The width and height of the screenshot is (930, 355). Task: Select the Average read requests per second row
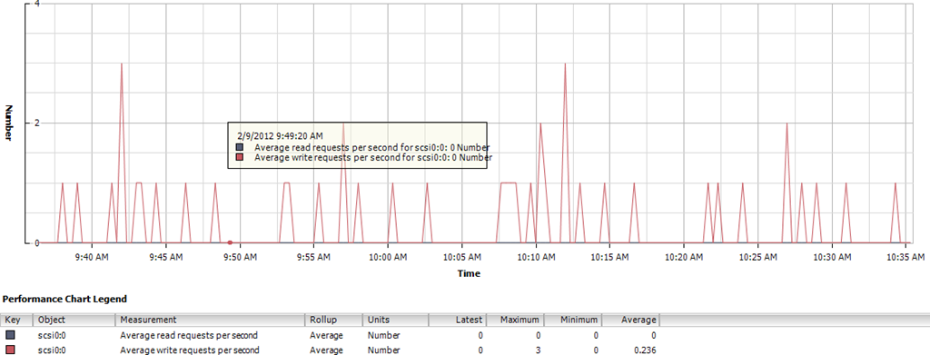click(x=331, y=336)
